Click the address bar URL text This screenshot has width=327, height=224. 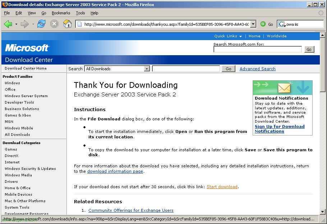coord(166,24)
